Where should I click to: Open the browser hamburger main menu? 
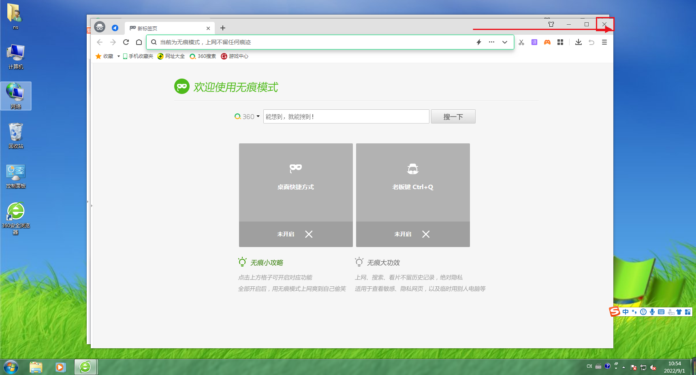tap(604, 42)
